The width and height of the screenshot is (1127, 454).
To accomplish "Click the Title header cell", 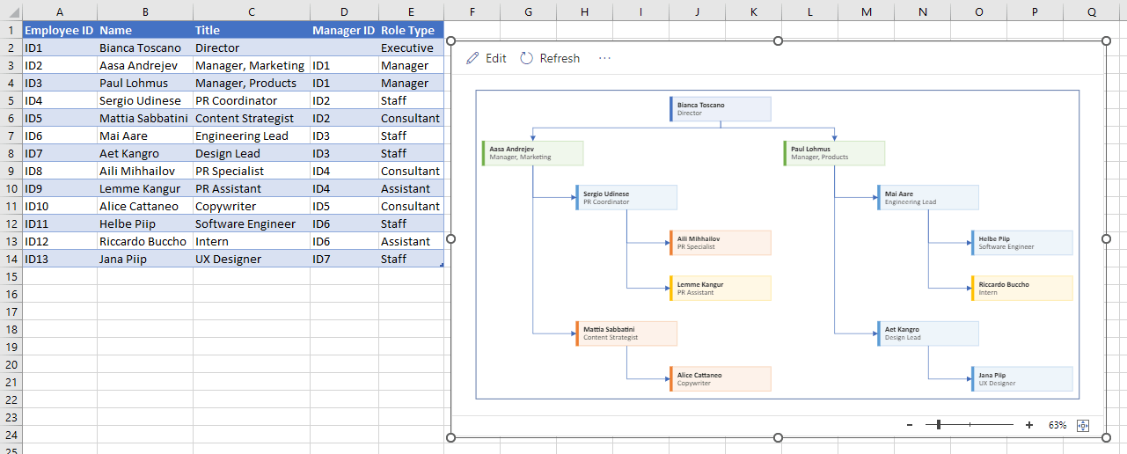I will (x=252, y=30).
